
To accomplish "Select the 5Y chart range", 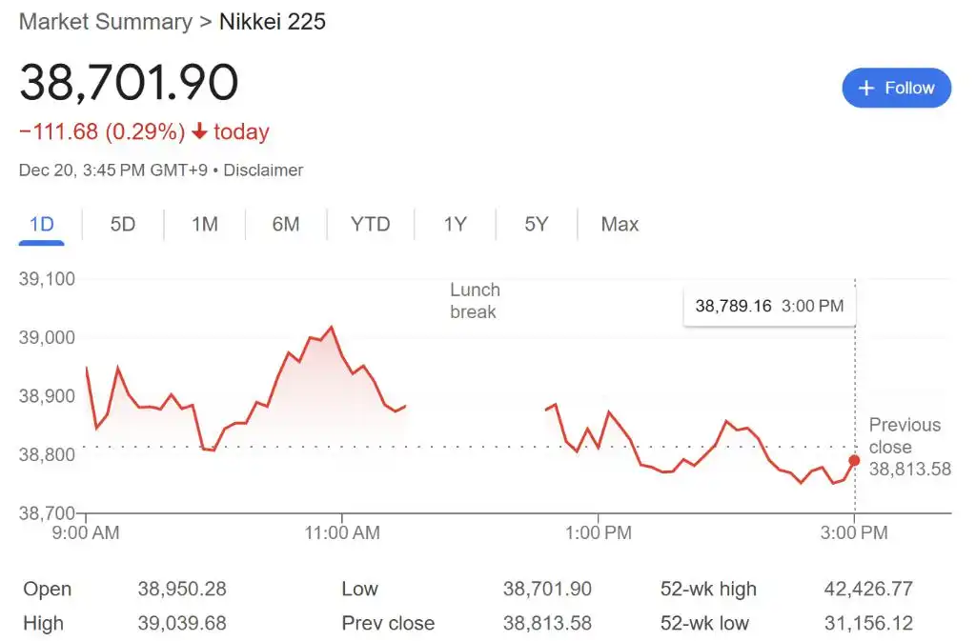I will pos(536,224).
